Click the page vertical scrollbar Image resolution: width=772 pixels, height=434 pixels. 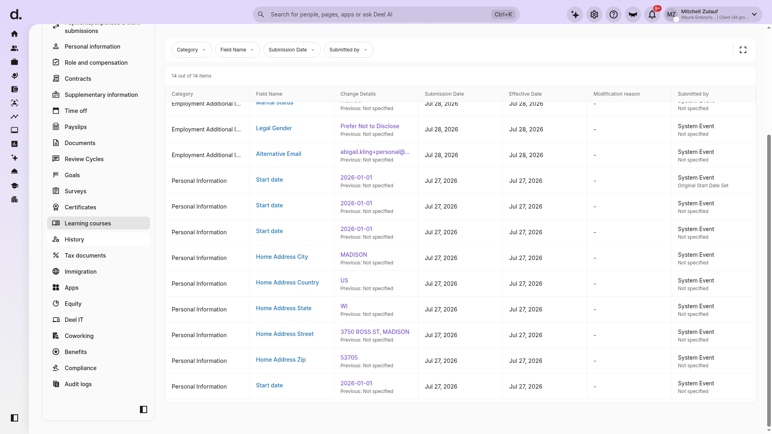[769, 281]
